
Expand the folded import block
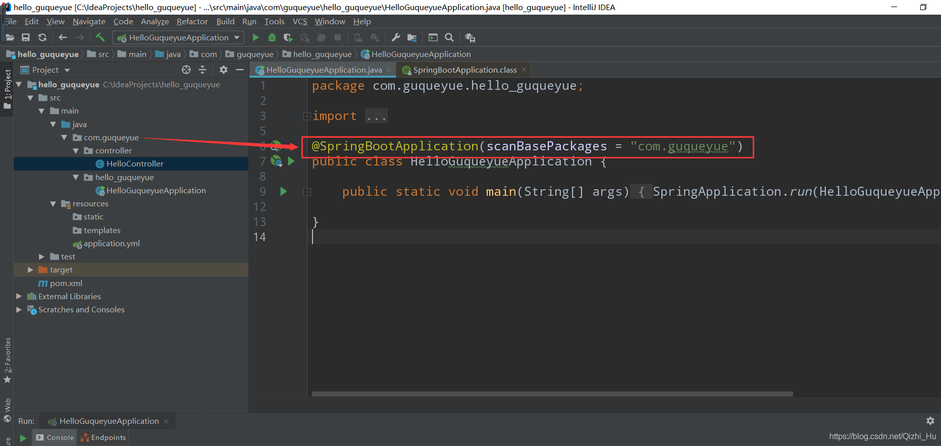[307, 116]
